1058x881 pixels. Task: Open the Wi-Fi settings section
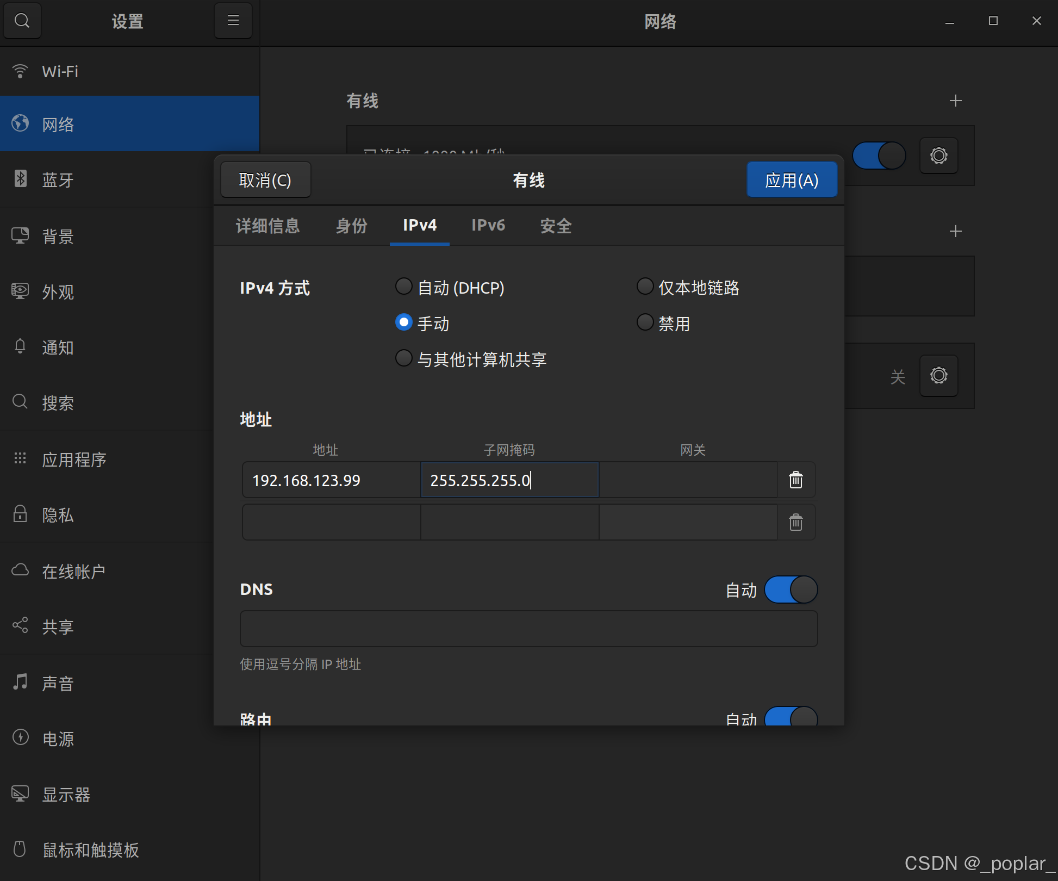click(x=60, y=71)
